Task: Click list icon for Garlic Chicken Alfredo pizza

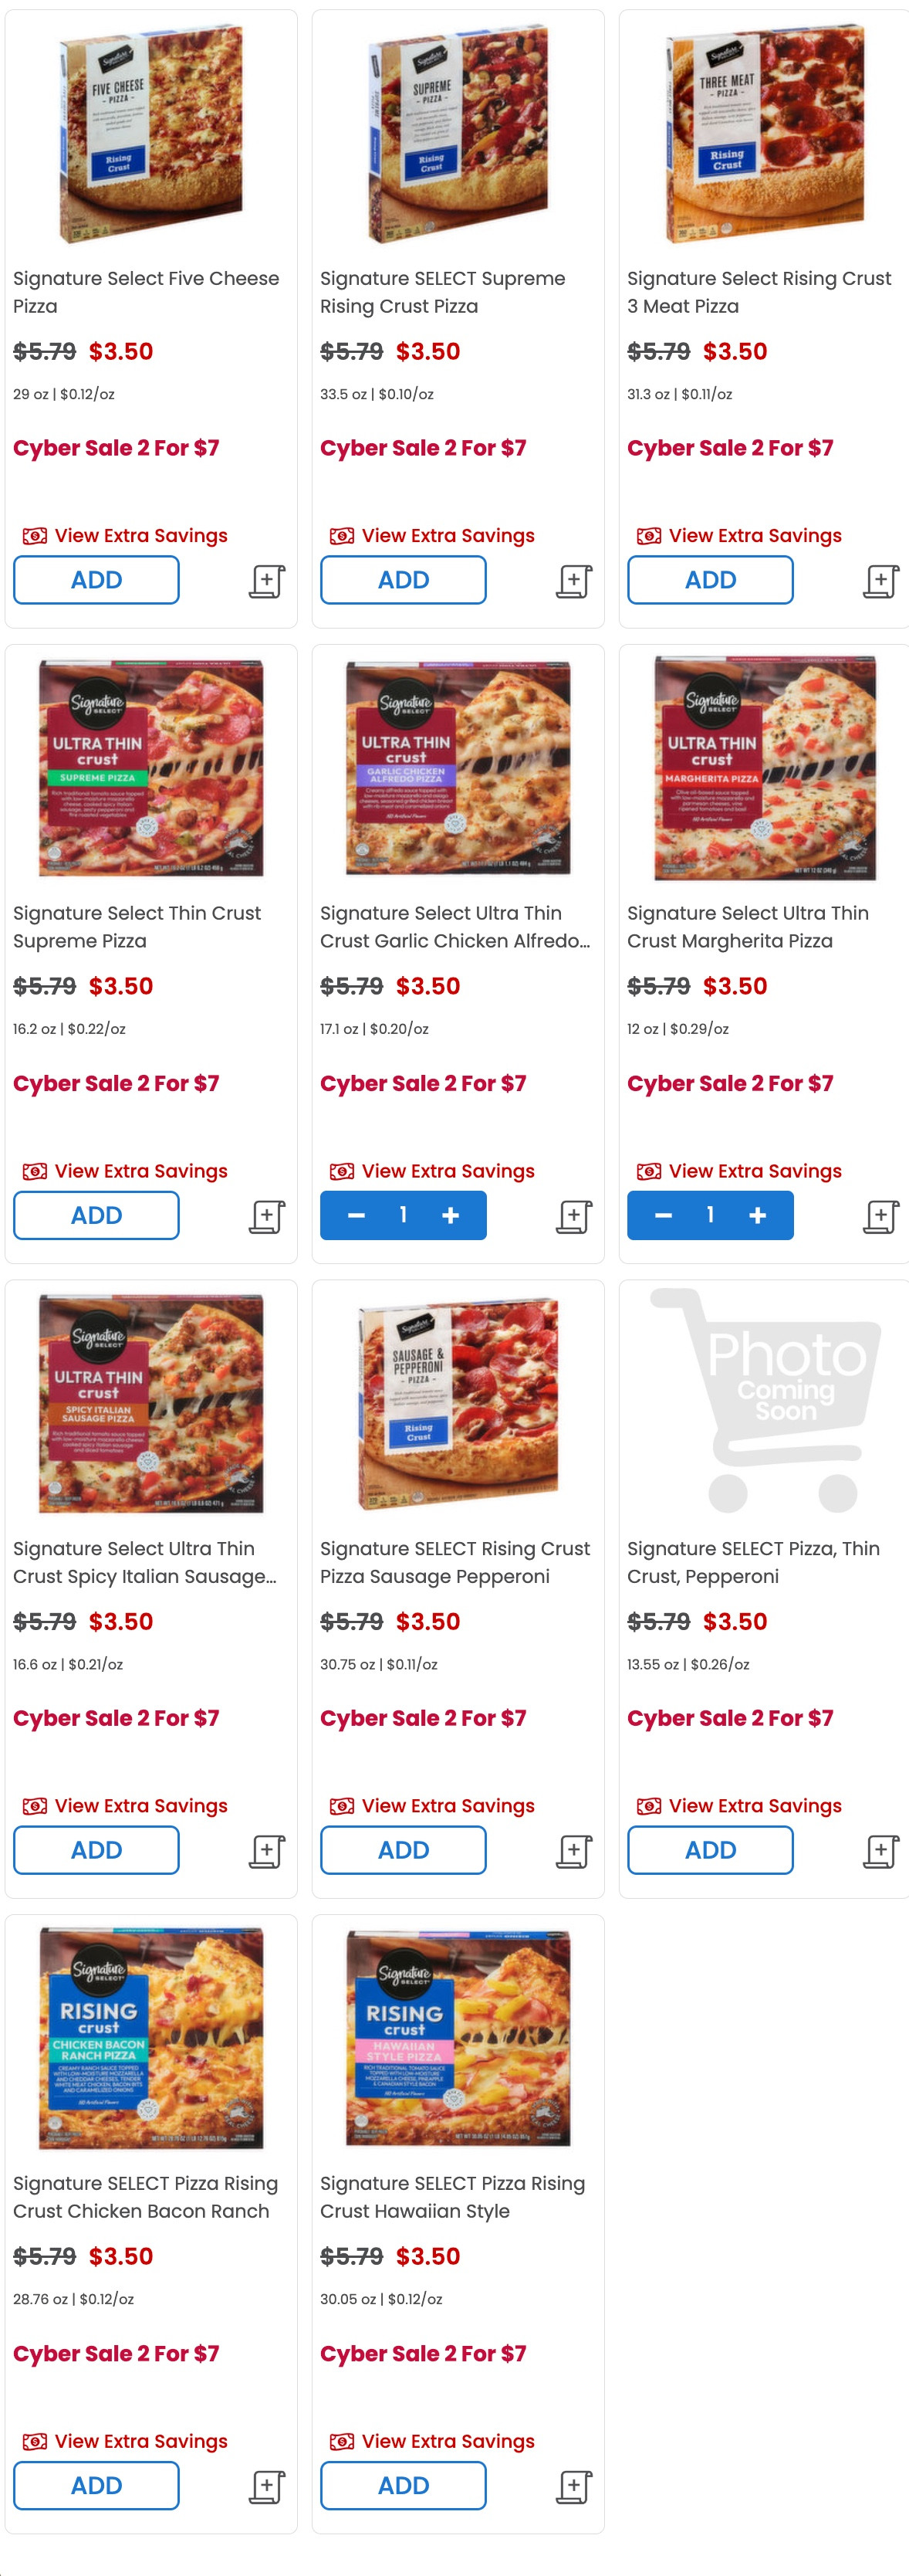Action: pos(574,1216)
